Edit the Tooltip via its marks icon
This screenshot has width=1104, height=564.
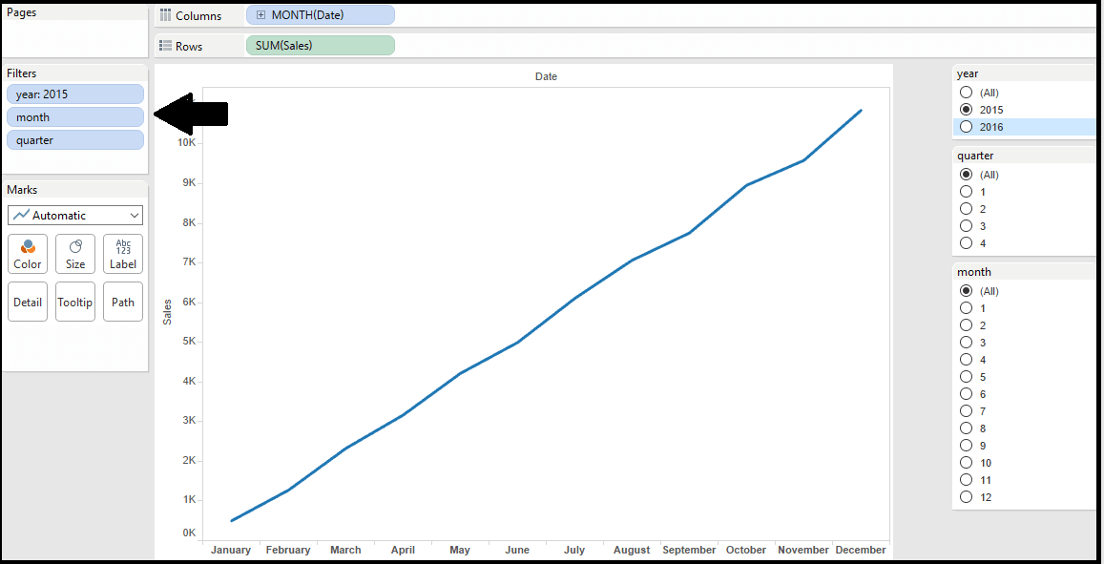74,301
